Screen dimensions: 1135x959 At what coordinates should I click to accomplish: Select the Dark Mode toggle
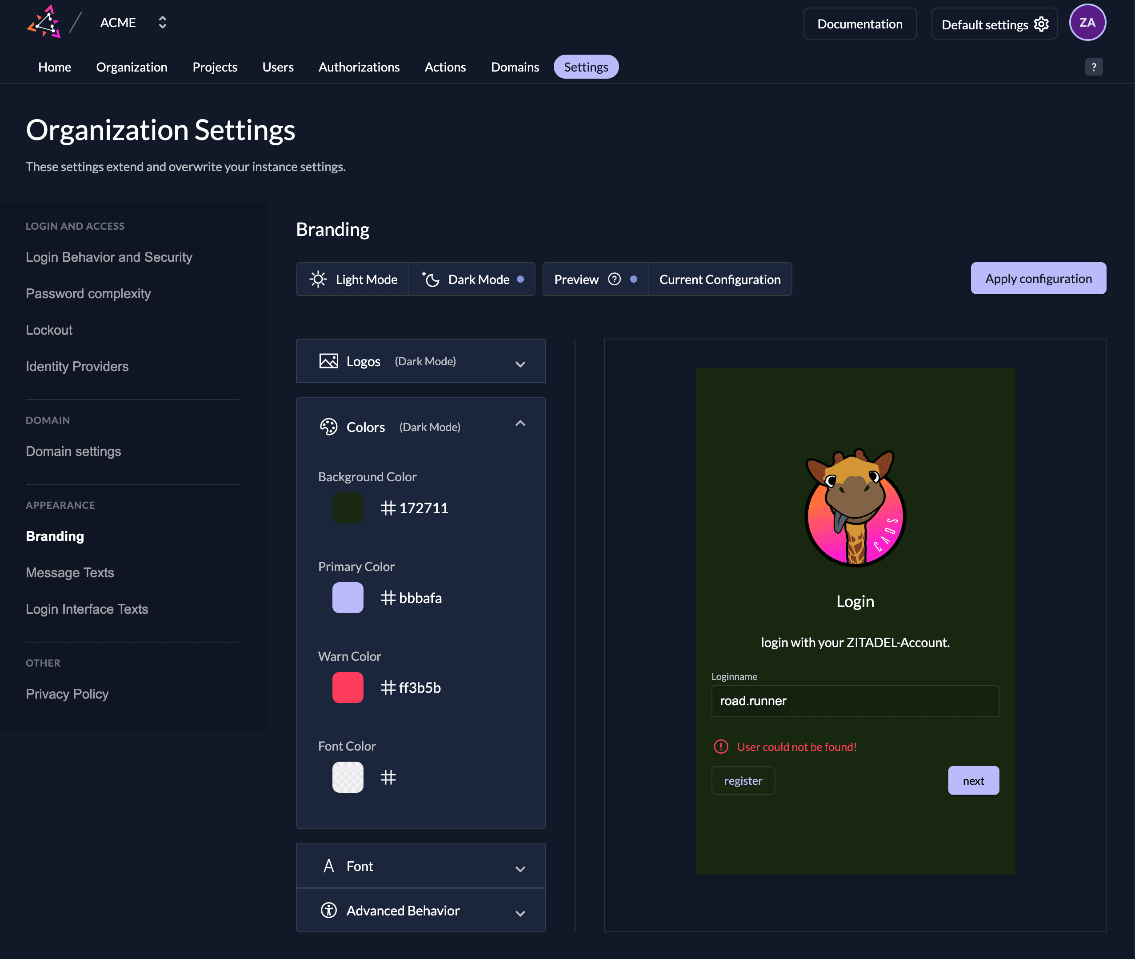[472, 280]
